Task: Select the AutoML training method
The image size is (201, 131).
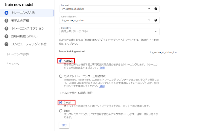Action: pyautogui.click(x=61, y=61)
